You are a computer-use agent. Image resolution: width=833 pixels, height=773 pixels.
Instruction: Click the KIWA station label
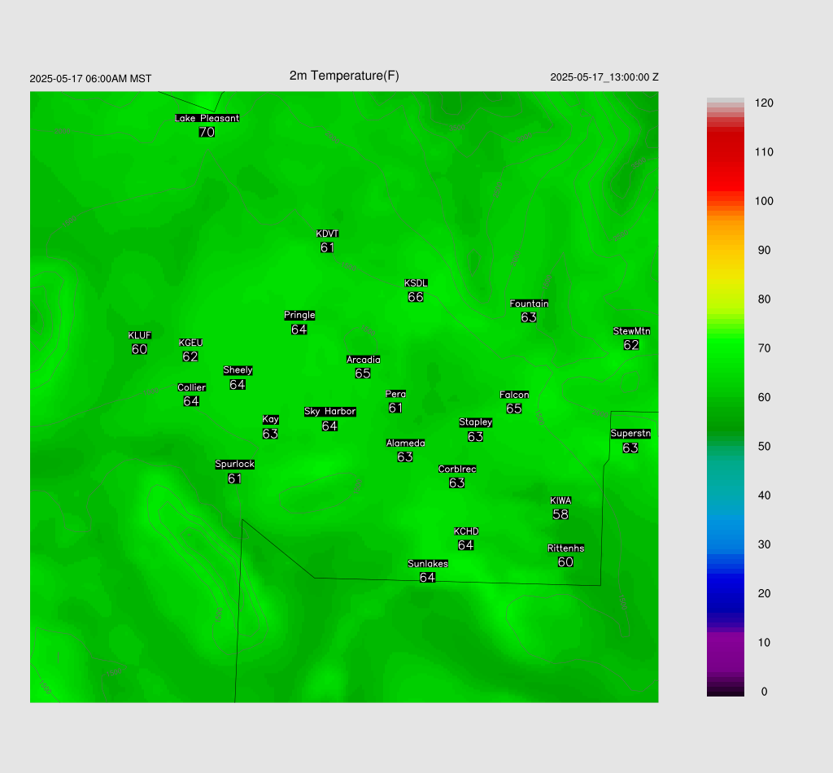[560, 500]
